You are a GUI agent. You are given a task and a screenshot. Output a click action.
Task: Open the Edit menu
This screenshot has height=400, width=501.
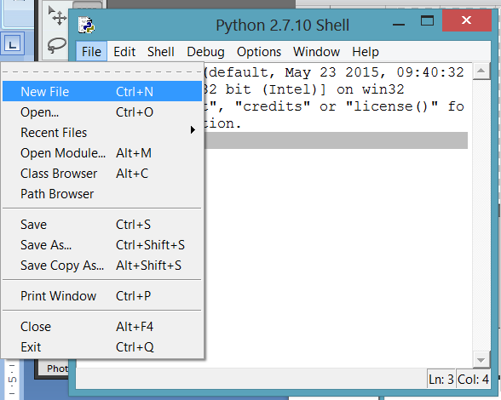(x=124, y=51)
